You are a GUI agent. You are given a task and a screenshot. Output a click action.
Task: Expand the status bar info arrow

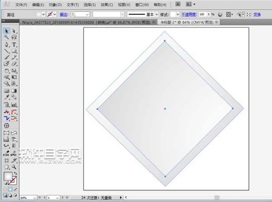(121, 197)
